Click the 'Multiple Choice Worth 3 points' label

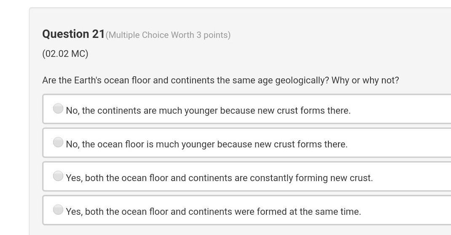[x=168, y=35]
